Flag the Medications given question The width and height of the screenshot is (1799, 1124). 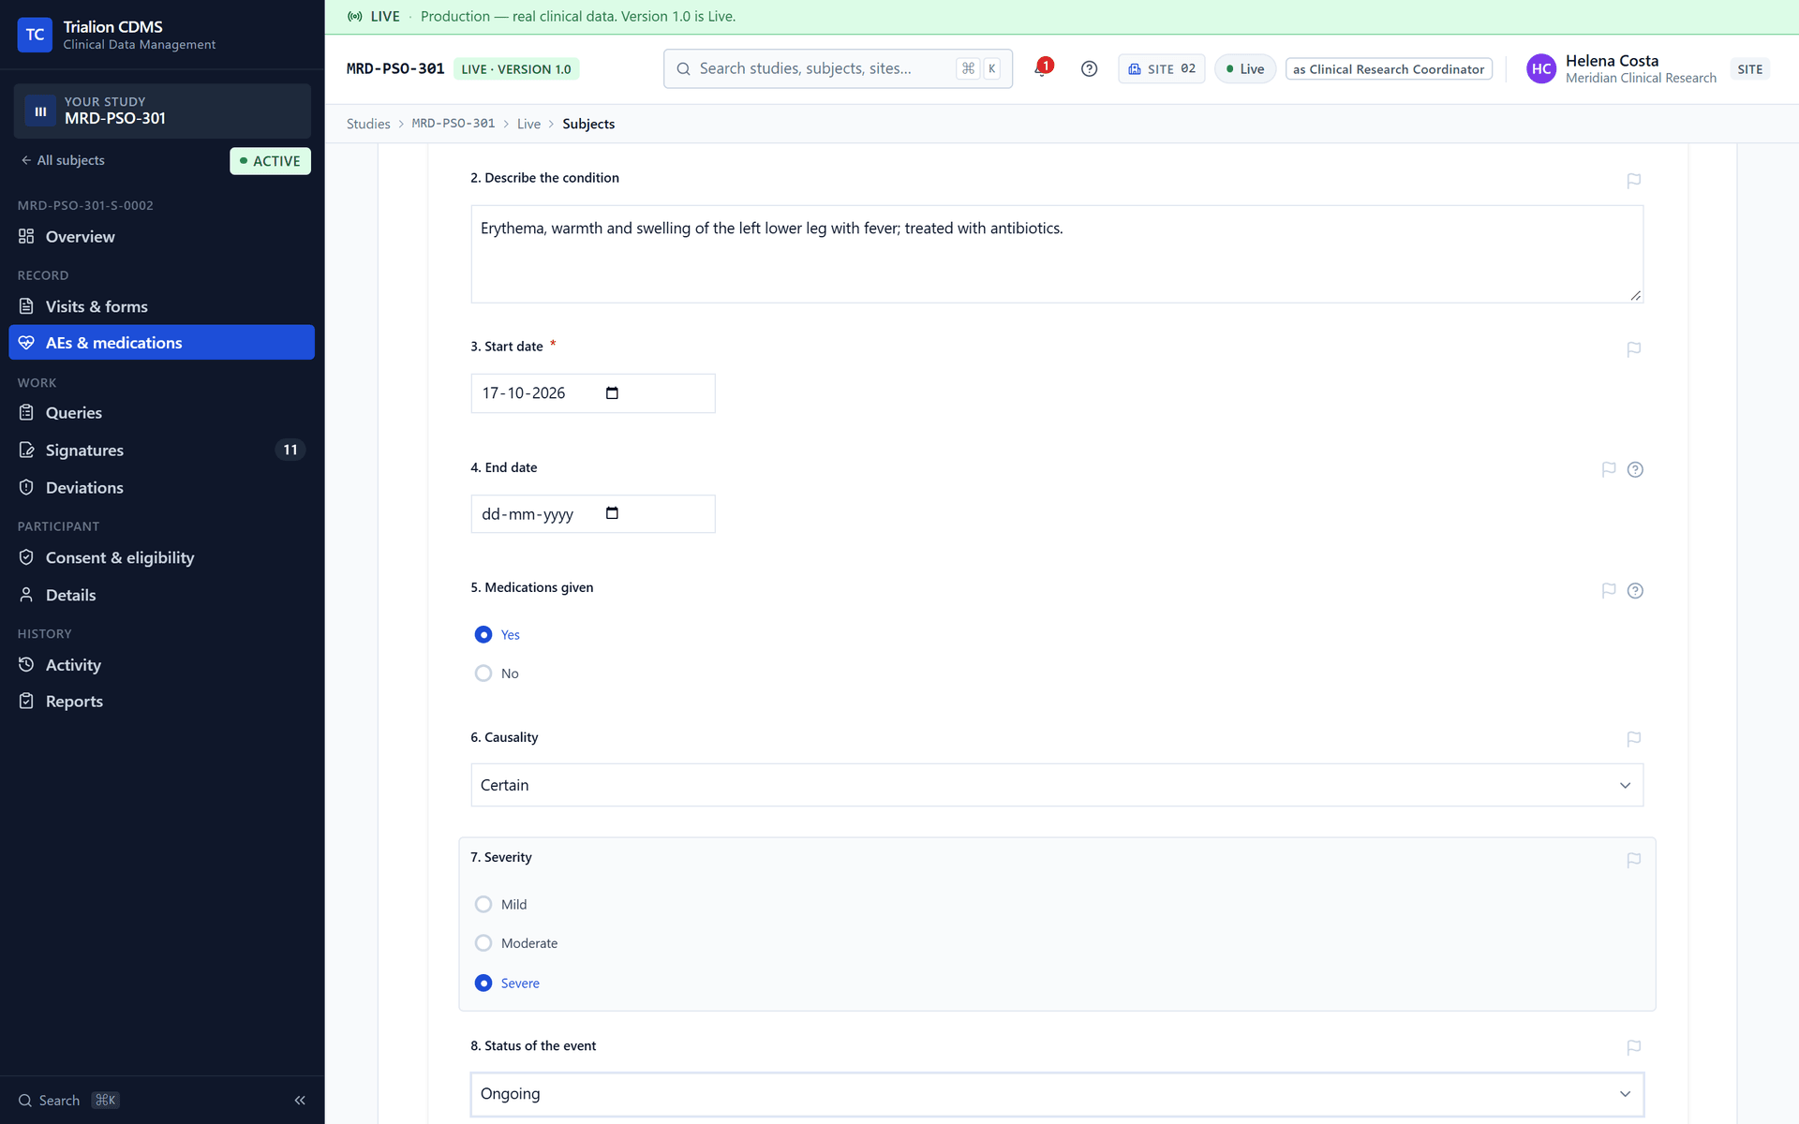pyautogui.click(x=1609, y=590)
